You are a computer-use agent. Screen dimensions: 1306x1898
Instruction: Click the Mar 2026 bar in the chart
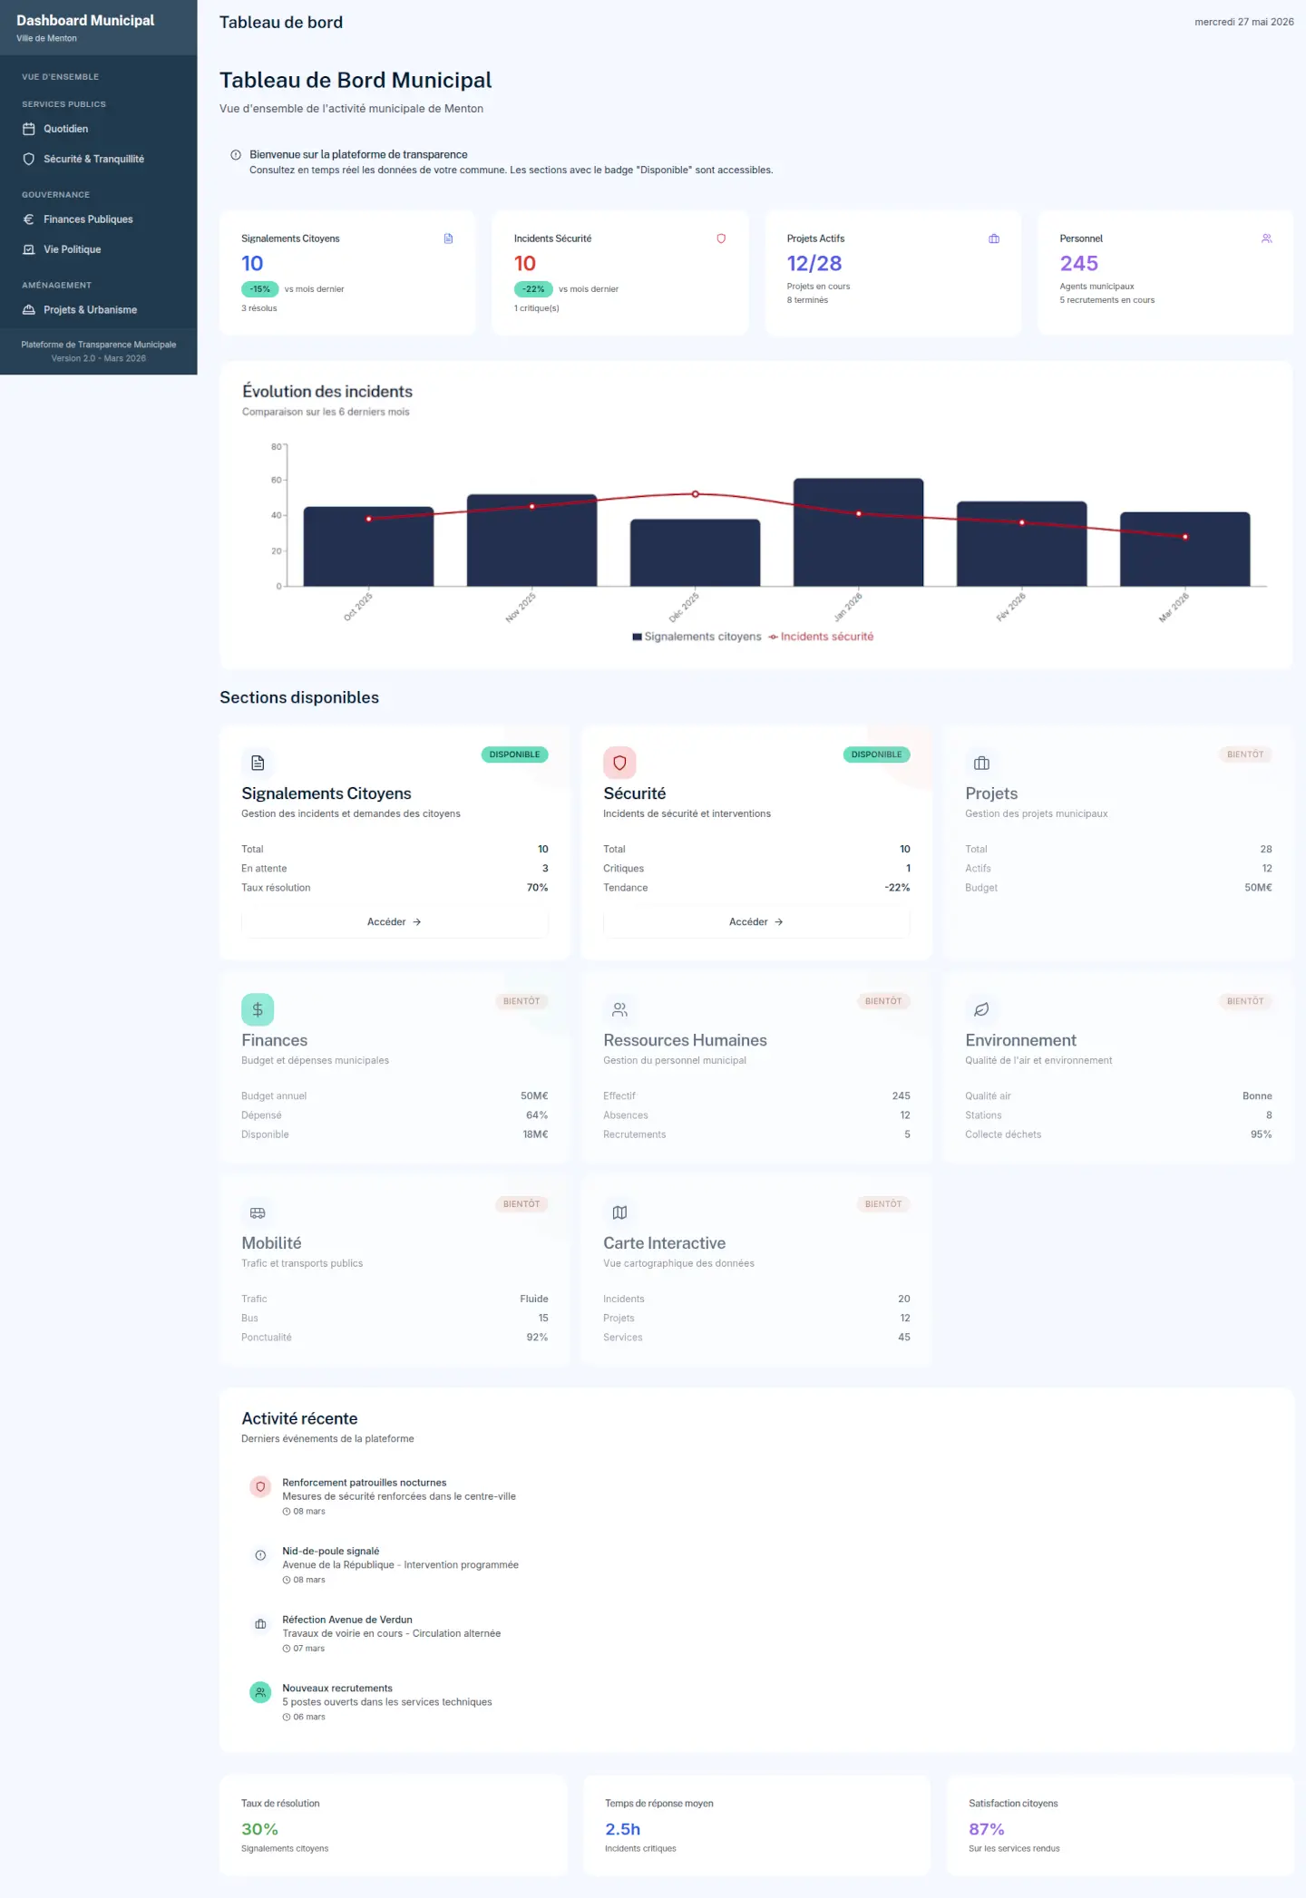point(1184,550)
